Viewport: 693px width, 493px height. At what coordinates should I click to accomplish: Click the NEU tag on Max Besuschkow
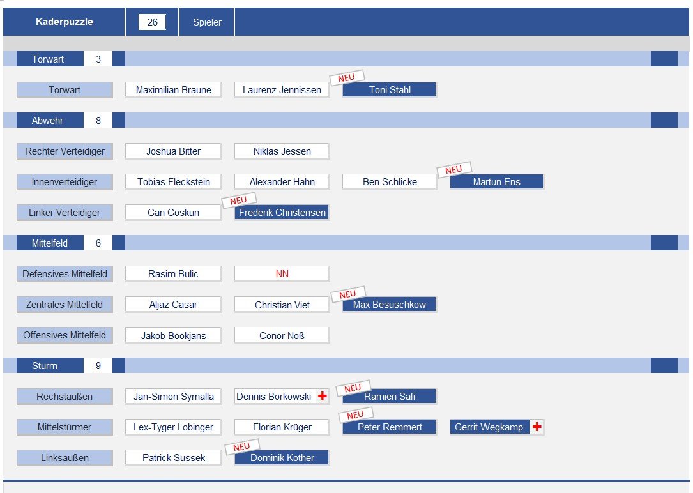[348, 294]
